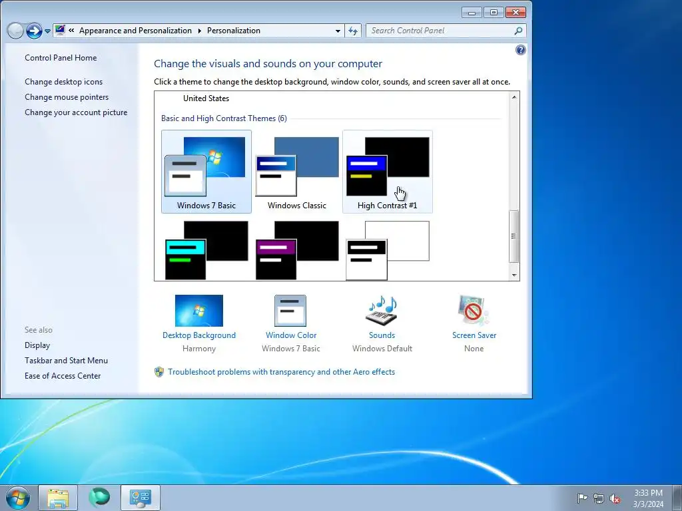Click the muted volume tray icon
The image size is (682, 511).
coord(615,498)
